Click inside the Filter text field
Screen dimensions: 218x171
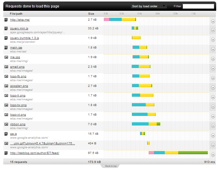(x=198, y=6)
